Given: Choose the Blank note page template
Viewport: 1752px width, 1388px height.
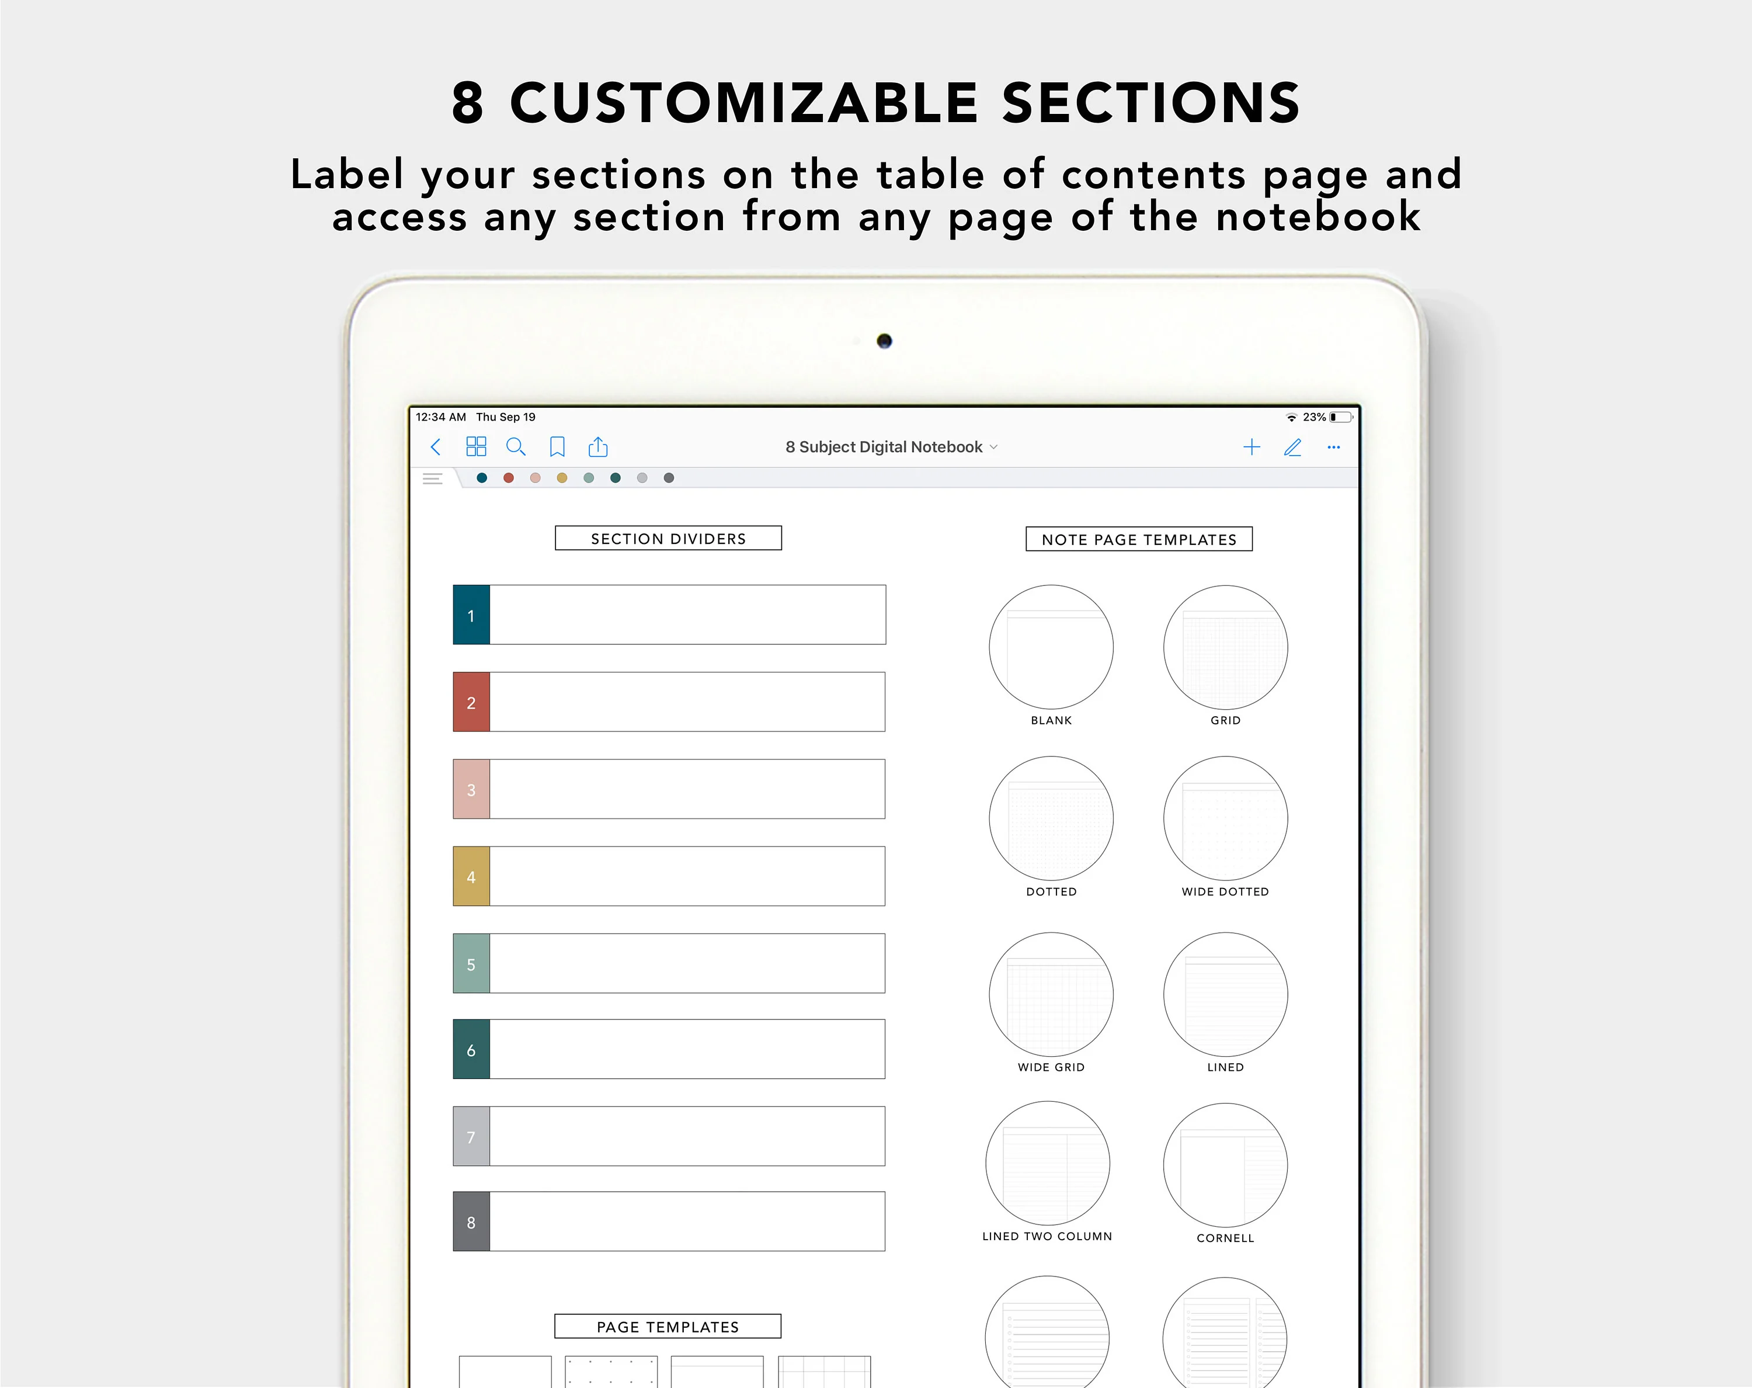Looking at the screenshot, I should click(1051, 647).
